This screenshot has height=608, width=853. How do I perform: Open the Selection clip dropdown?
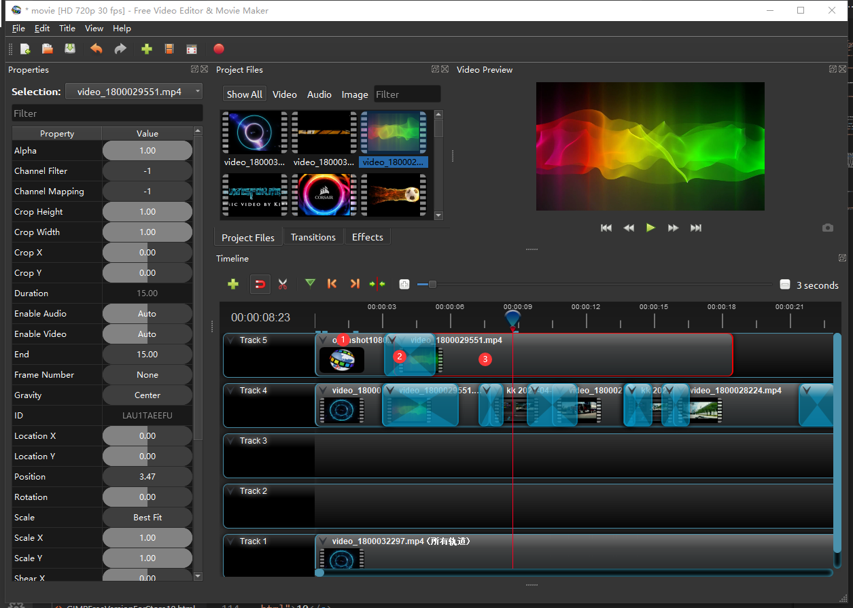click(134, 92)
